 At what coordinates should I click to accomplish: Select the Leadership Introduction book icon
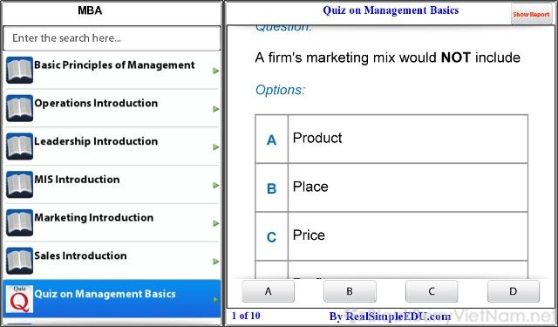coord(19,146)
